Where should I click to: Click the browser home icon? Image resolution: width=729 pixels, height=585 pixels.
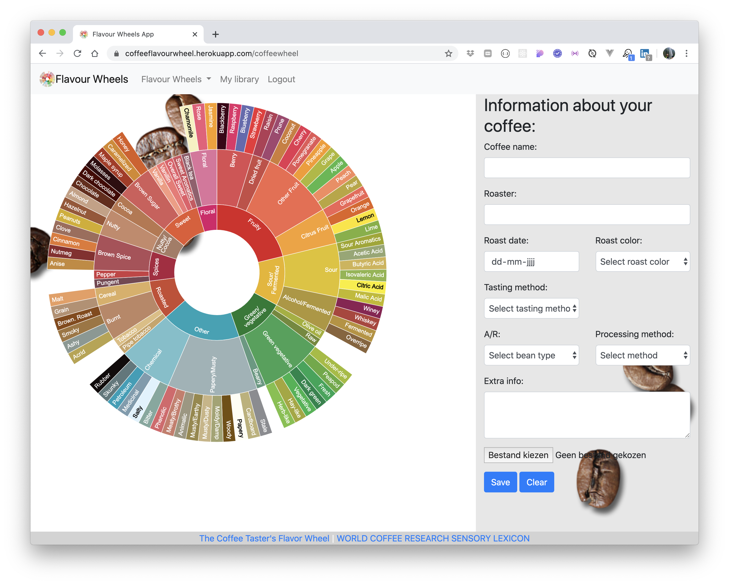pyautogui.click(x=95, y=53)
